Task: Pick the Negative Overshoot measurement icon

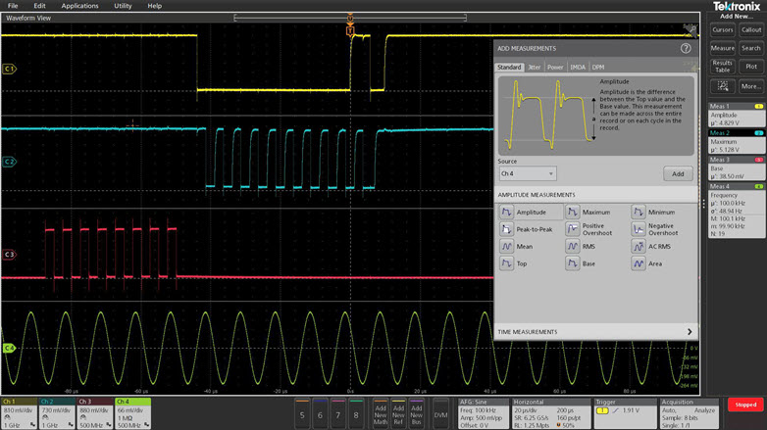Action: click(639, 229)
